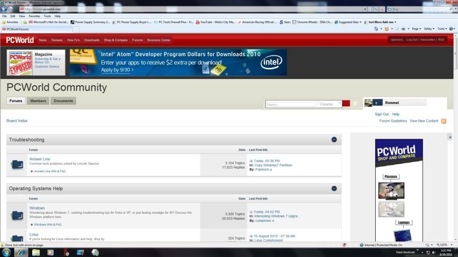The width and height of the screenshot is (458, 257).
Task: Open Answer Line Wiki & FAQ link
Action: tap(50, 171)
